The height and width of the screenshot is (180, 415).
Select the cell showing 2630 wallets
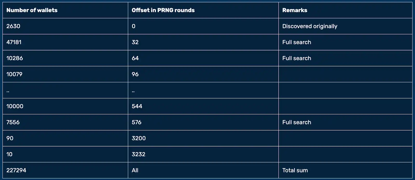coord(13,26)
